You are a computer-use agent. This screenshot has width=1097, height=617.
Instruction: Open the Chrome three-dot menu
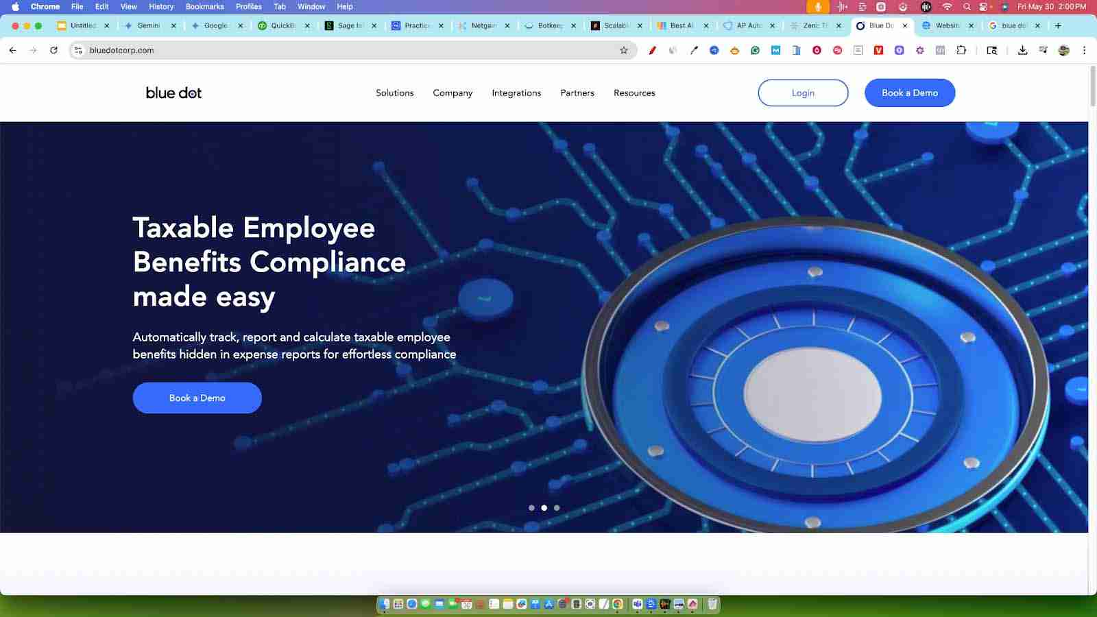pos(1084,50)
